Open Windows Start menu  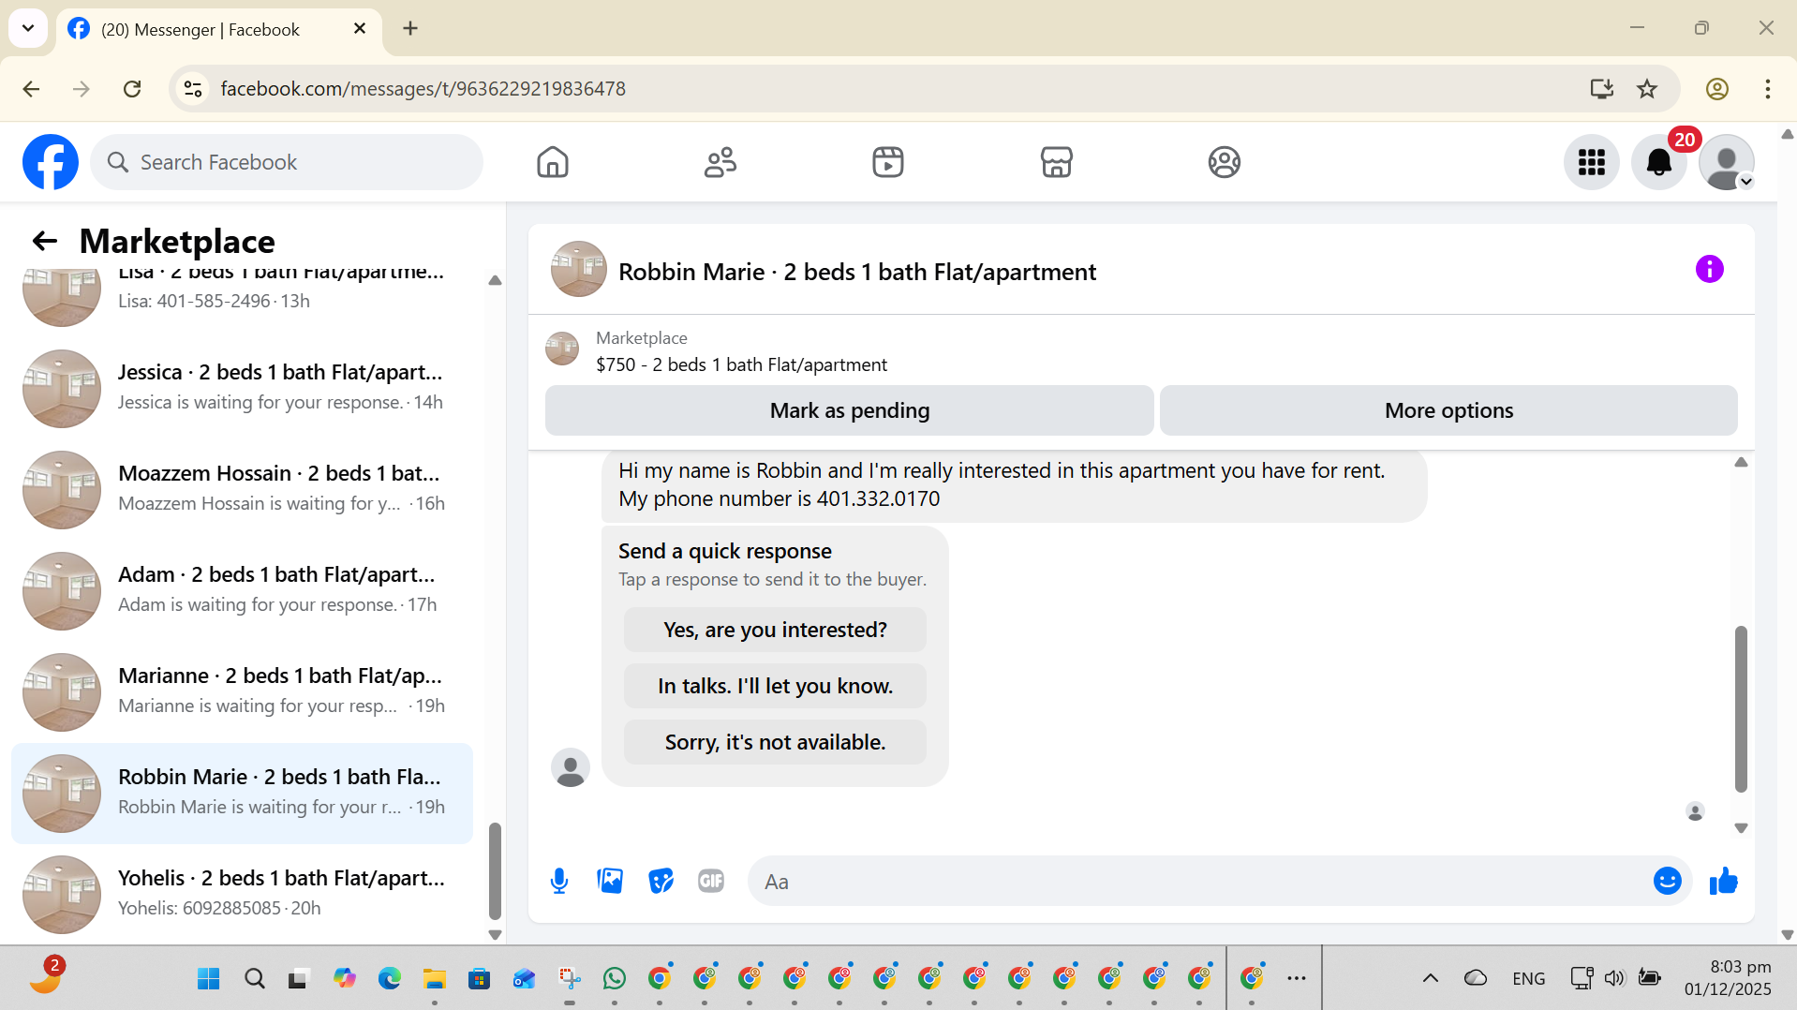click(208, 978)
